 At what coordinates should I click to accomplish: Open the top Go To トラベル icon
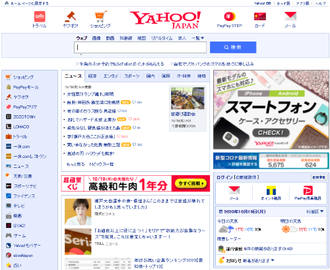pos(40,16)
